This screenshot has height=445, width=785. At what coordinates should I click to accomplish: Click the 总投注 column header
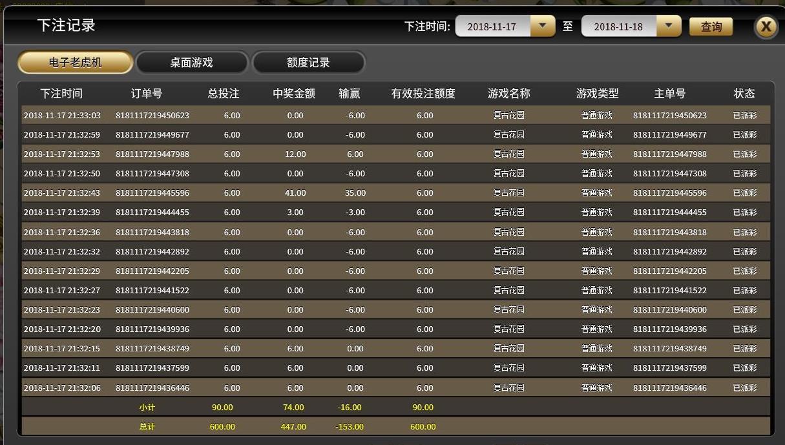point(224,94)
